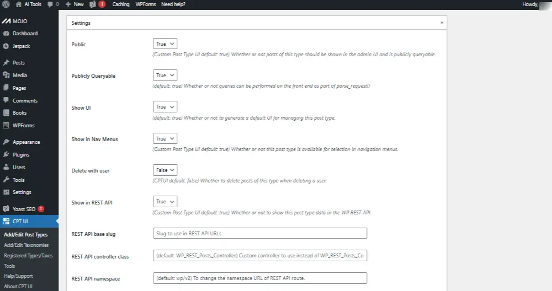The height and width of the screenshot is (291, 552).
Task: Open the comments bubble icon in admin bar
Action: (52, 4)
